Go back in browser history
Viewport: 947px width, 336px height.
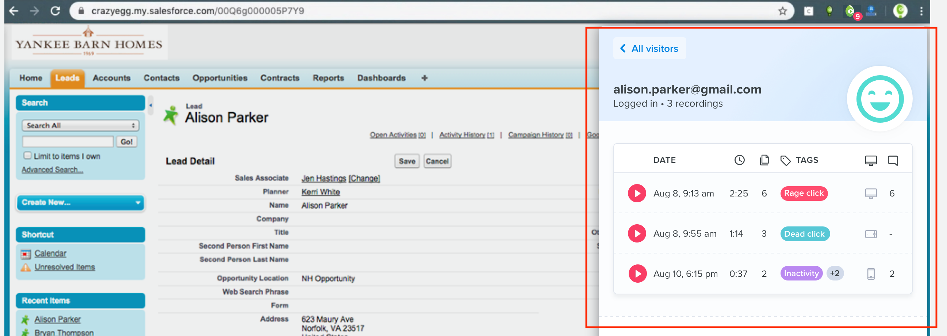tap(14, 11)
